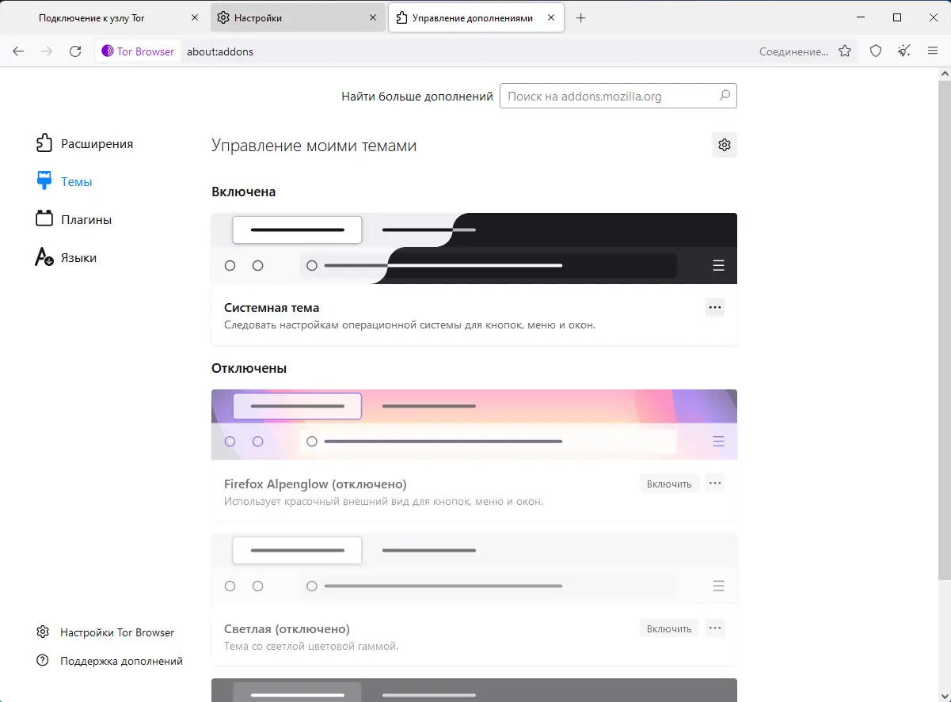Open the security level shield icon
Screen dimensions: 951x702
(x=876, y=51)
